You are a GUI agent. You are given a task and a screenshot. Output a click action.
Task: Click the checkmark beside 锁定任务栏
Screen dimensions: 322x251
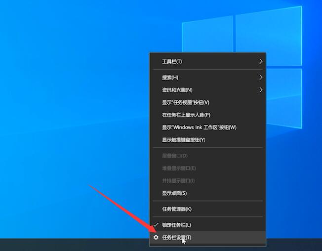[x=156, y=225]
